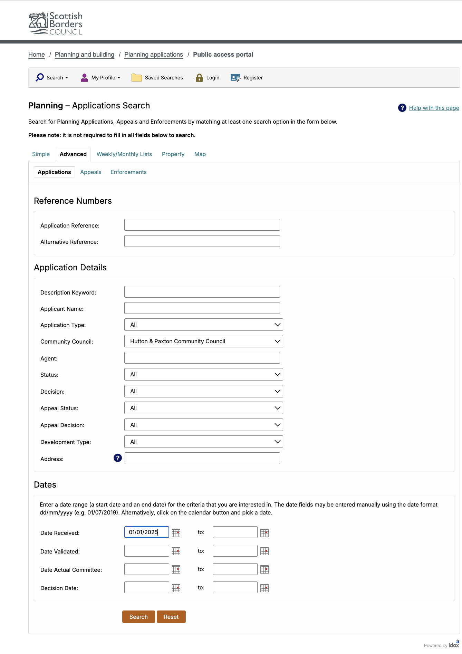The width and height of the screenshot is (462, 654).
Task: Open the My Profile menu
Action: [x=100, y=78]
